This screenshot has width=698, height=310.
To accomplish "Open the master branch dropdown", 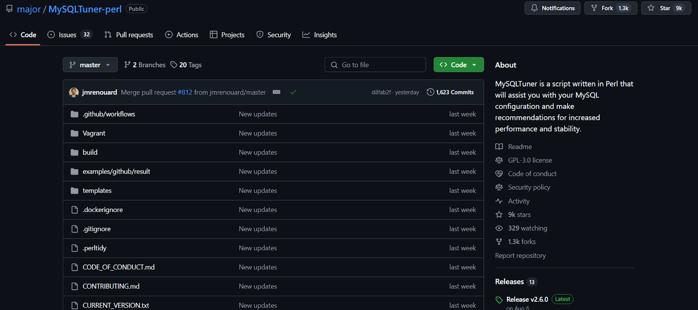I will click(x=90, y=64).
